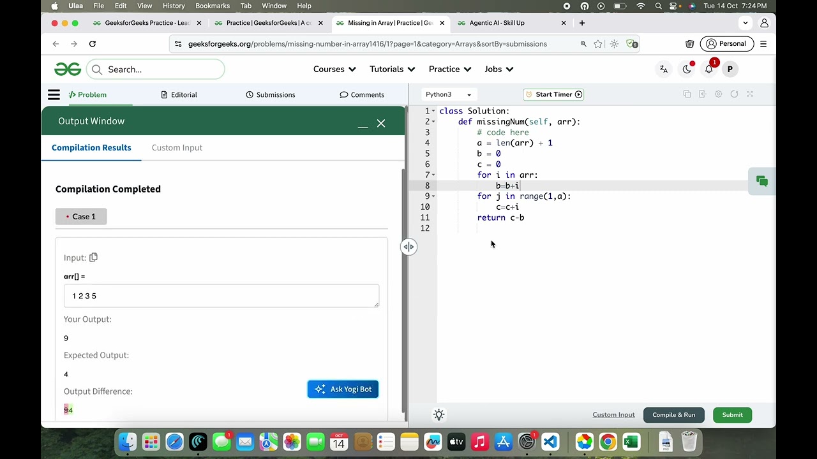Open Personal Chrome profile button
This screenshot has width=817, height=459.
726,44
